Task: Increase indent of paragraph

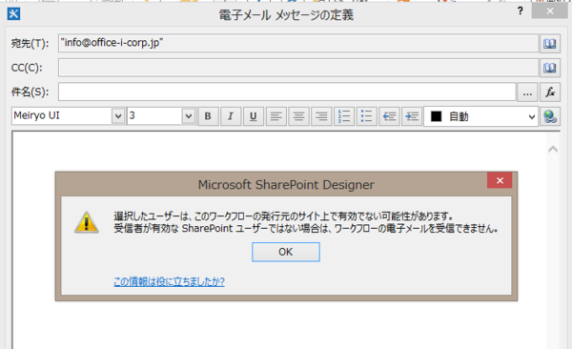Action: (412, 116)
